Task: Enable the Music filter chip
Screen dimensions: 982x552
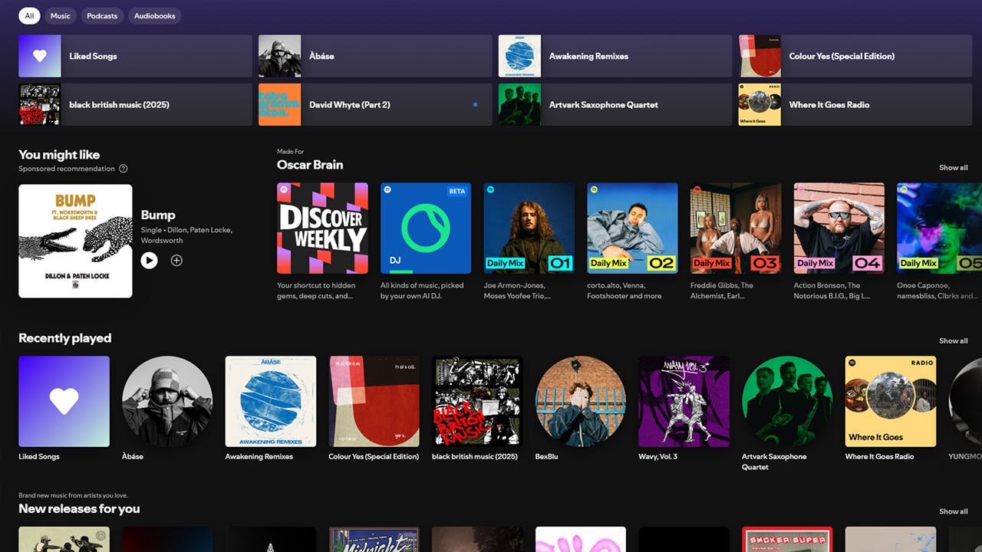Action: coord(60,15)
